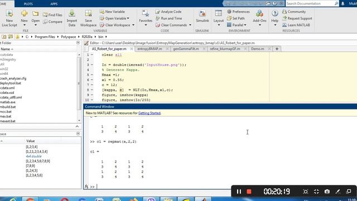Click New Variable button
357x201 pixels.
pos(112,12)
